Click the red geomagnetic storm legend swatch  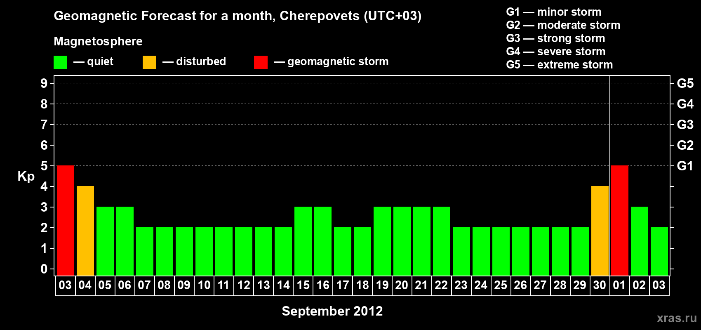pos(261,62)
